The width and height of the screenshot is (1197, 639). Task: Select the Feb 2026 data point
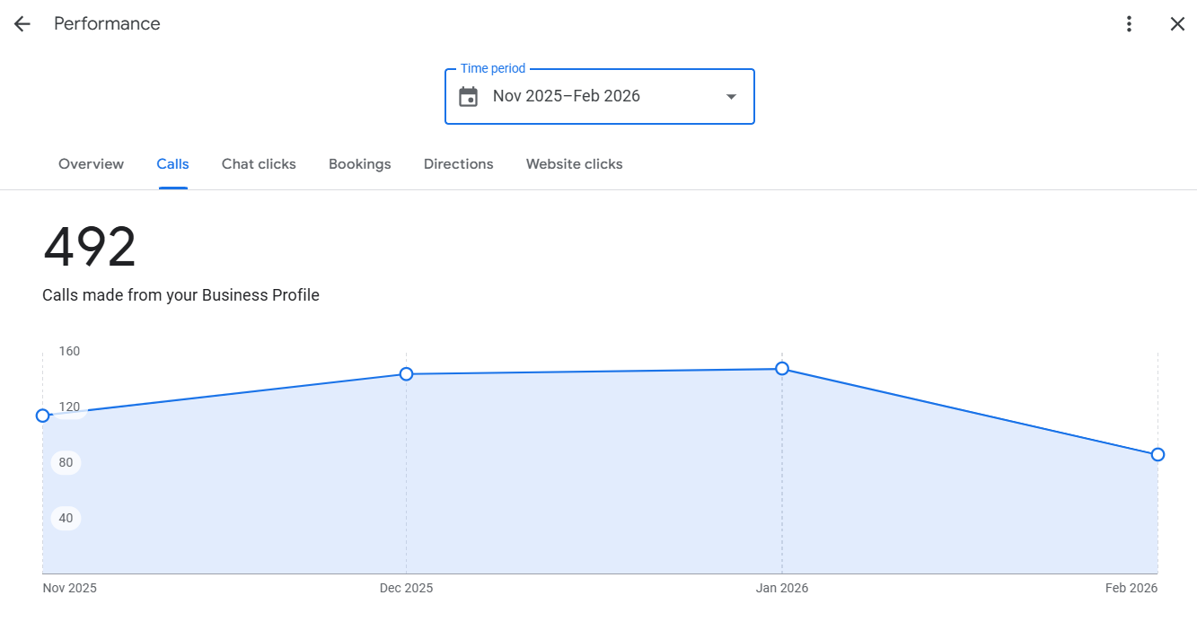[1157, 455]
